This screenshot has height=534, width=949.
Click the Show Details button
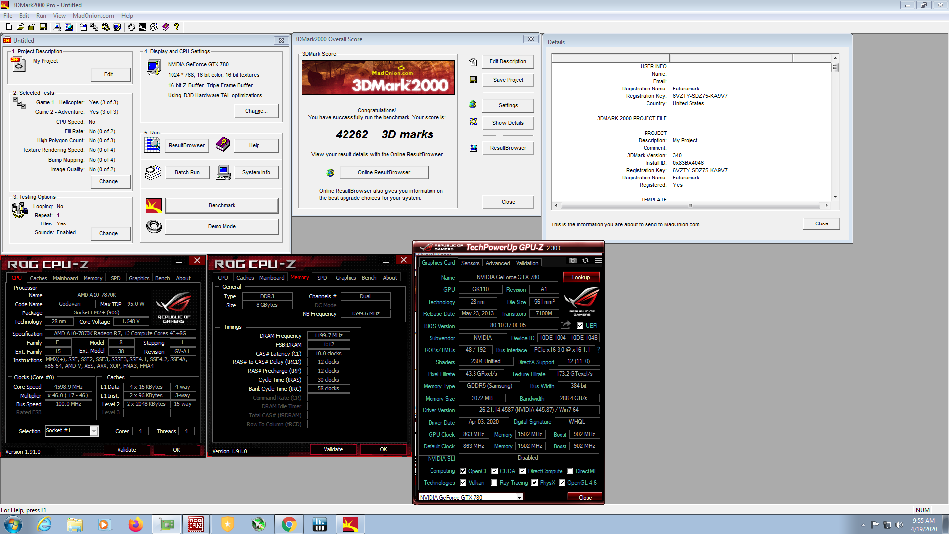click(x=508, y=123)
